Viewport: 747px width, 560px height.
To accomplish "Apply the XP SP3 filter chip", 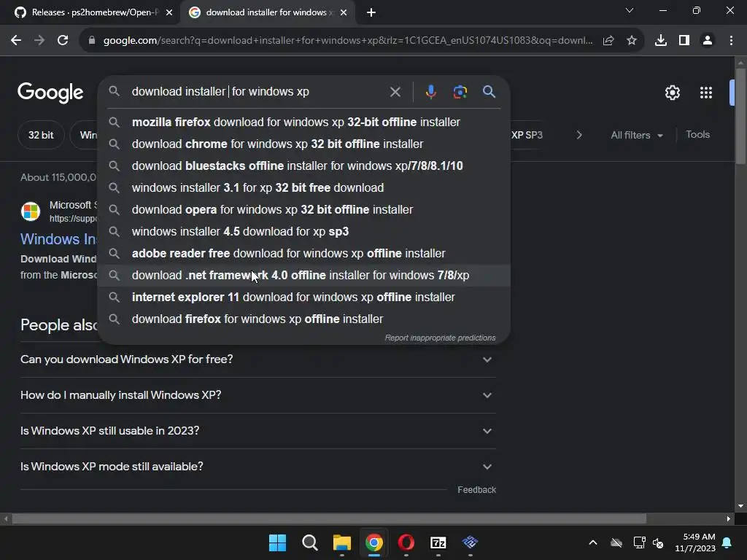I will [527, 135].
